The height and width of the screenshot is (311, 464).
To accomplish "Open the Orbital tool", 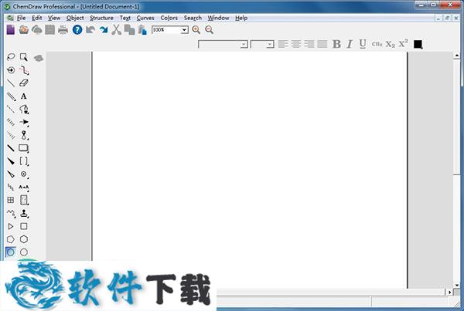I will click(x=24, y=135).
